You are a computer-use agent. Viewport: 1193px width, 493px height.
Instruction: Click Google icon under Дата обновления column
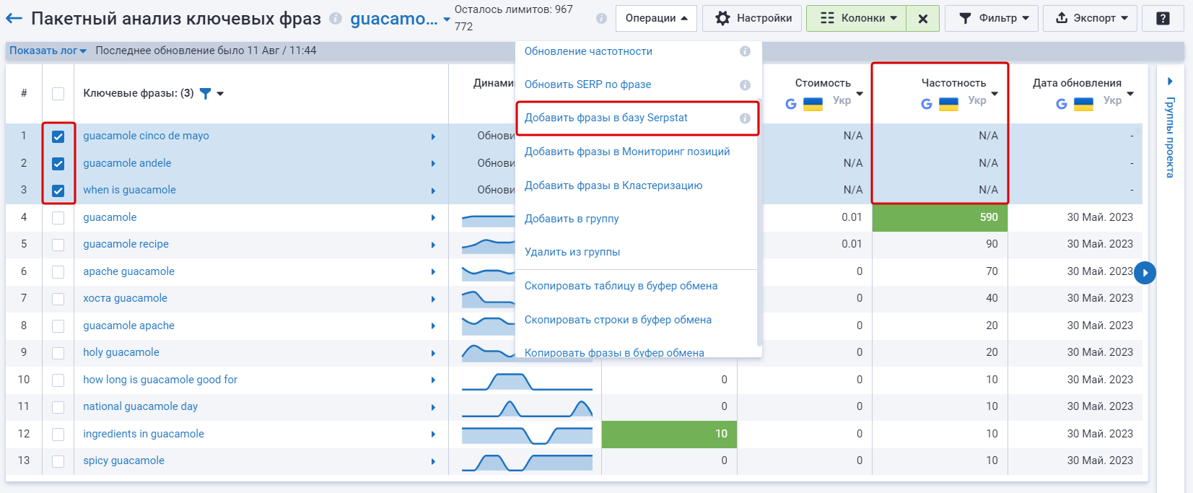pyautogui.click(x=1062, y=104)
